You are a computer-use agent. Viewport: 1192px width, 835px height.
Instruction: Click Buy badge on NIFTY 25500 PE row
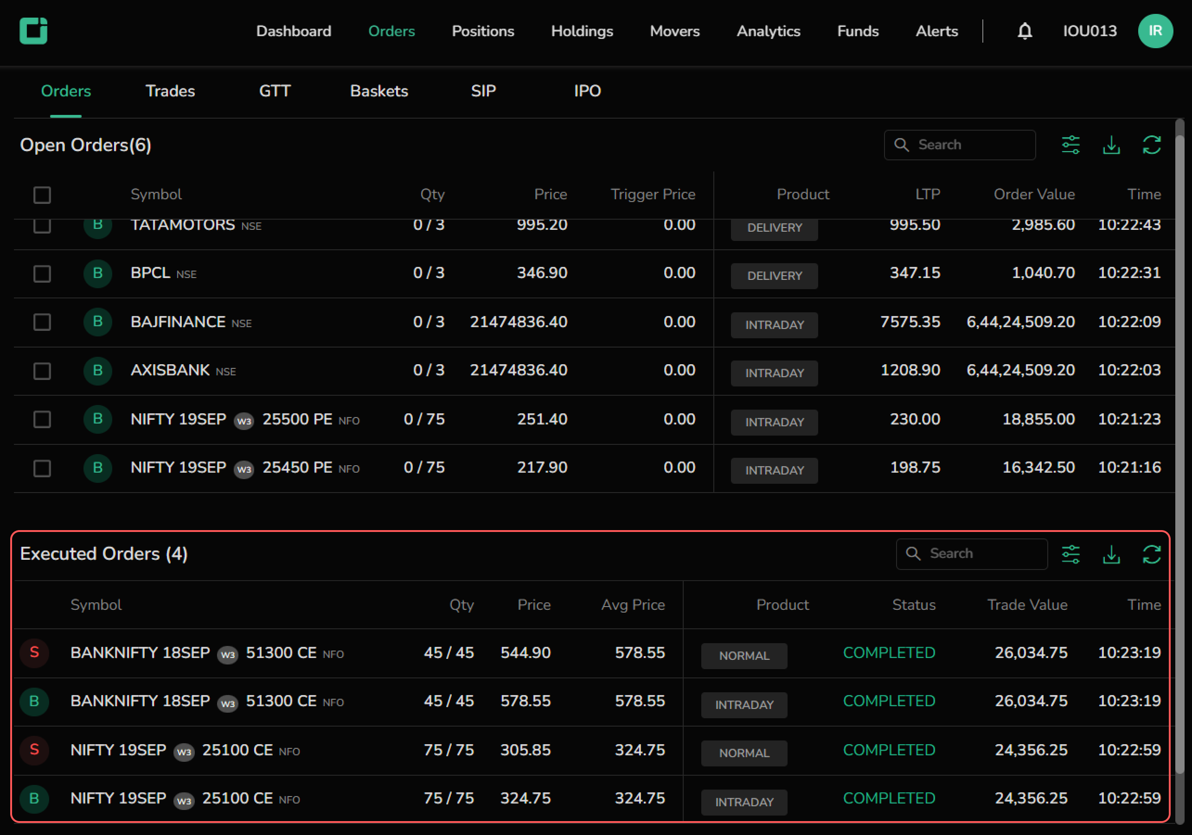97,419
